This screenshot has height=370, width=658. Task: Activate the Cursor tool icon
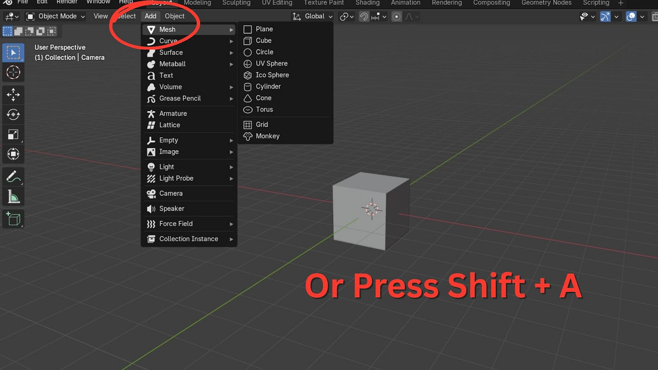[13, 72]
